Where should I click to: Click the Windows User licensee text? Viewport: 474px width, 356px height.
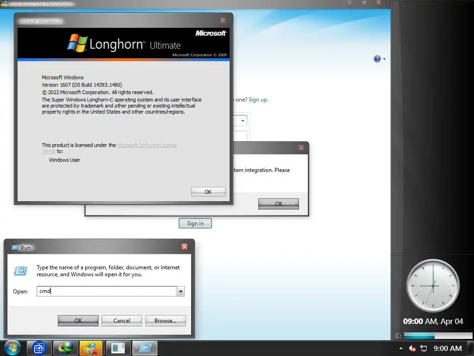coord(64,160)
